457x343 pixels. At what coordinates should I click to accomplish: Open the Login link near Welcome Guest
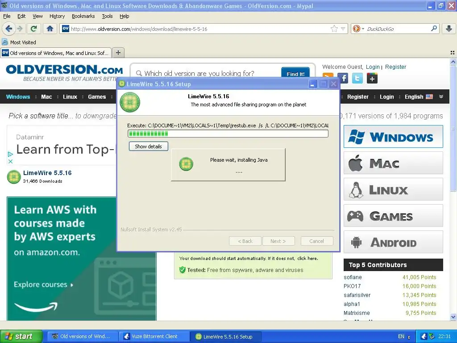(373, 67)
